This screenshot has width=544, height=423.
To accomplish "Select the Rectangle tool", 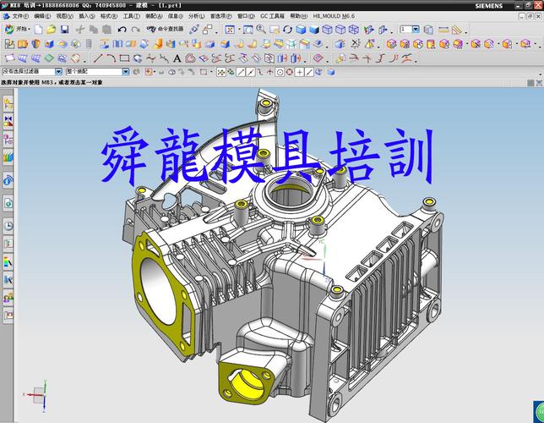I will [124, 58].
